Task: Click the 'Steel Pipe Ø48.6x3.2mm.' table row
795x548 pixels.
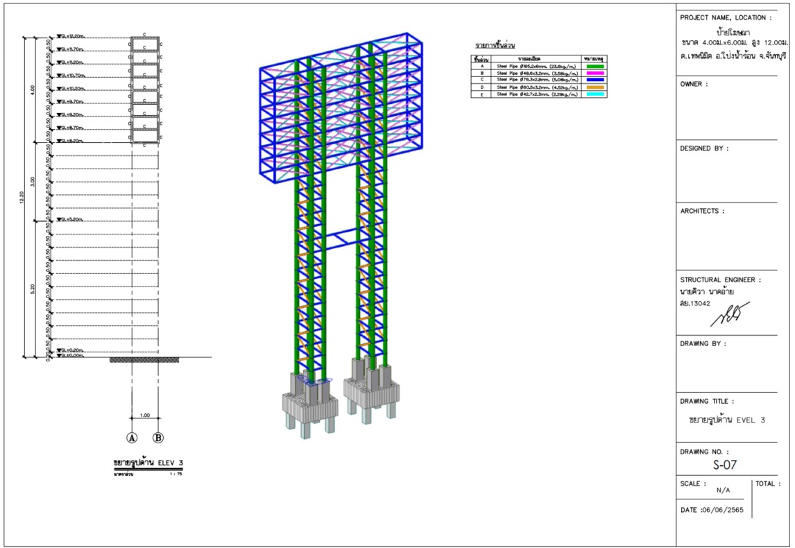Action: coord(538,73)
